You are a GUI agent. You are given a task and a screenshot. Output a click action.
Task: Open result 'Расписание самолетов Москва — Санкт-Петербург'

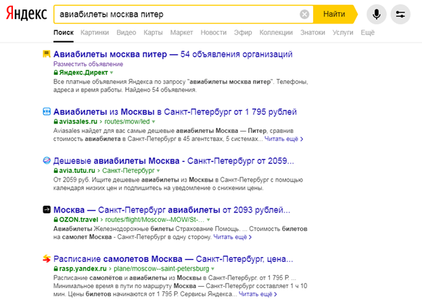tap(173, 259)
